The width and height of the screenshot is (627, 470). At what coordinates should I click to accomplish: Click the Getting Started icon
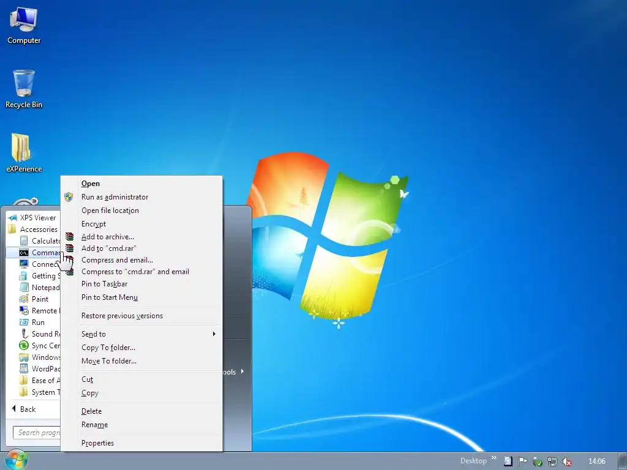[24, 276]
